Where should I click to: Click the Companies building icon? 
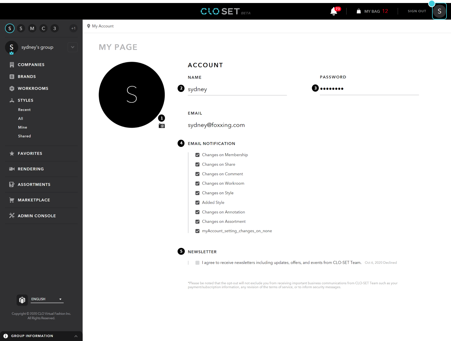pyautogui.click(x=12, y=65)
